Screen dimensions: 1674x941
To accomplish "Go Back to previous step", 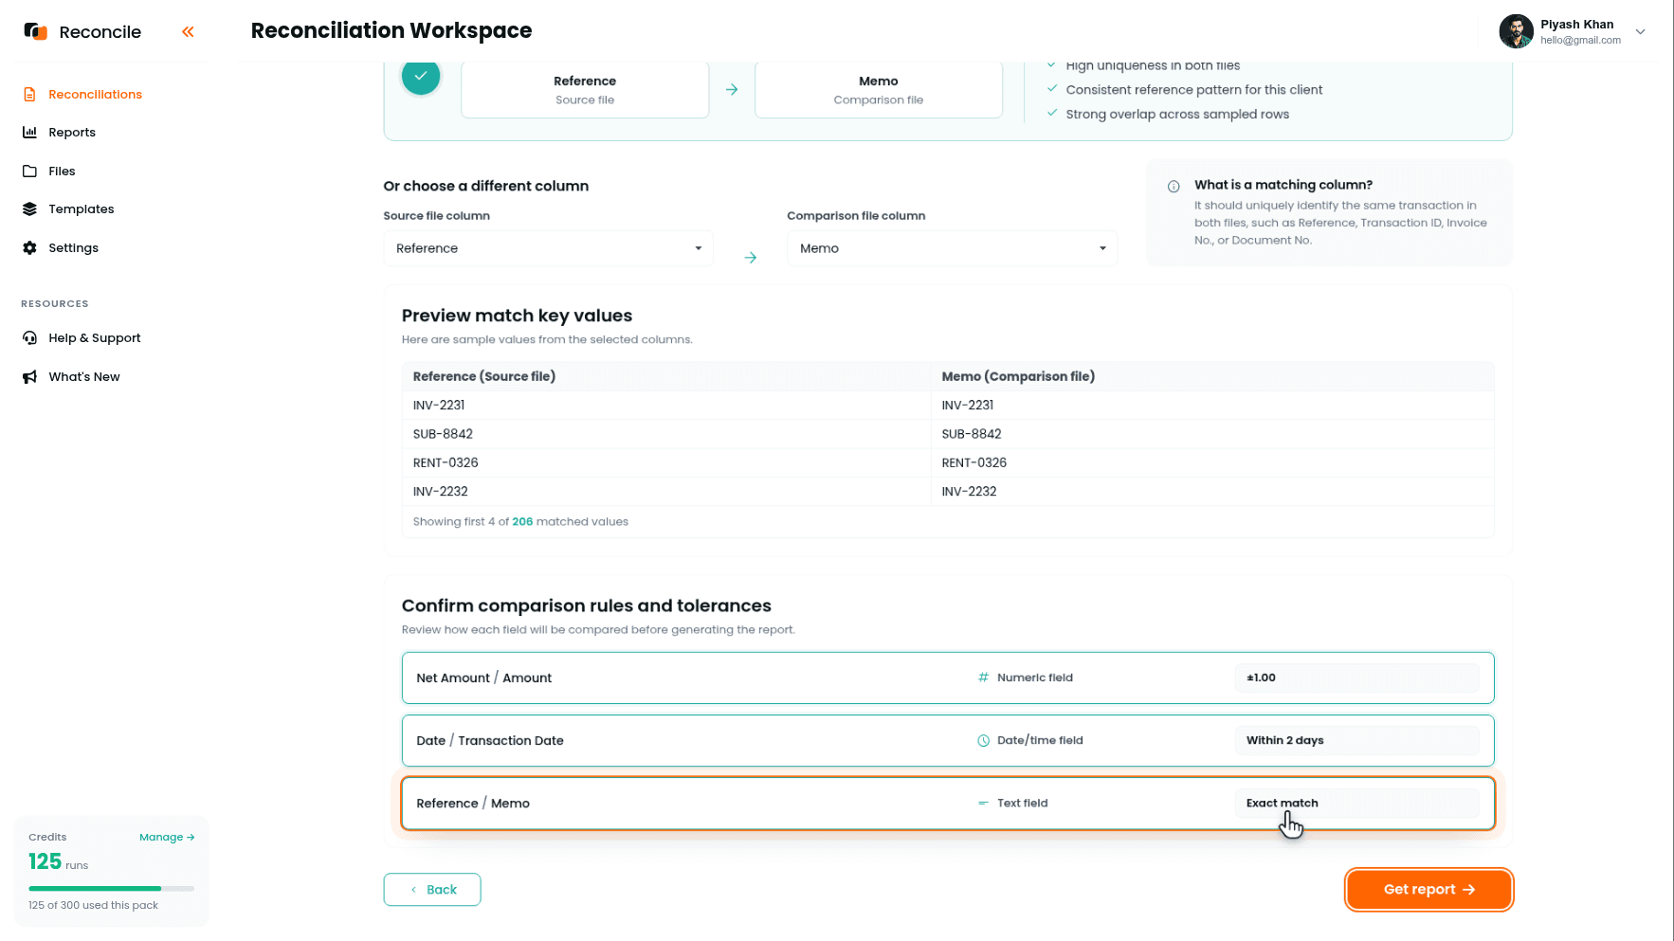I will 432,890.
